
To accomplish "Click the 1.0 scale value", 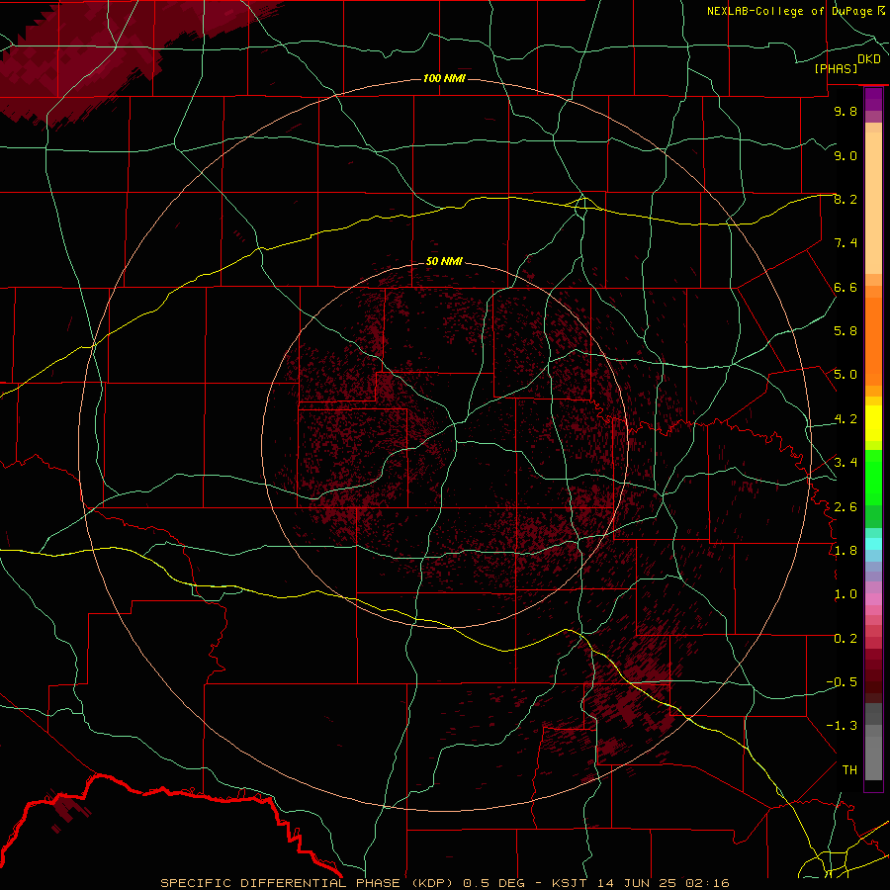I will [845, 594].
